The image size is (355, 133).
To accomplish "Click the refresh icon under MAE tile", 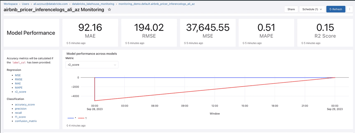I will tap(67, 43).
